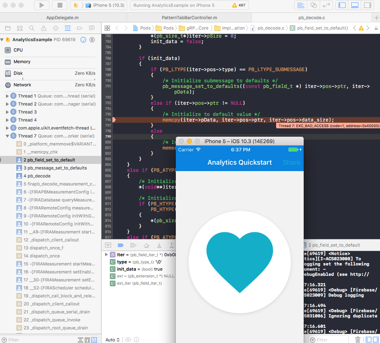Toggle the Navigator panel visibility
Viewport: 380px width, 343px height.
click(342, 5)
